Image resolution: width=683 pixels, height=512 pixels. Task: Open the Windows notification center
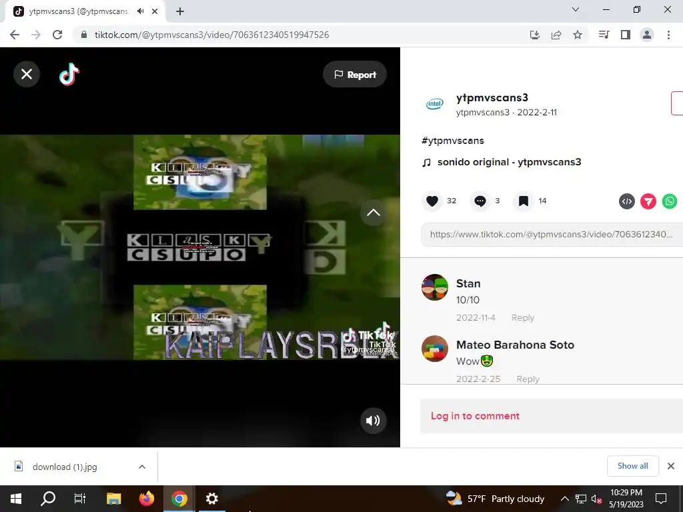pyautogui.click(x=661, y=499)
